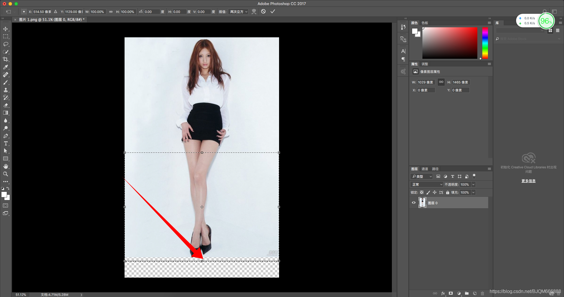The height and width of the screenshot is (297, 564).
Task: Pick a color in the color field
Action: click(x=450, y=43)
